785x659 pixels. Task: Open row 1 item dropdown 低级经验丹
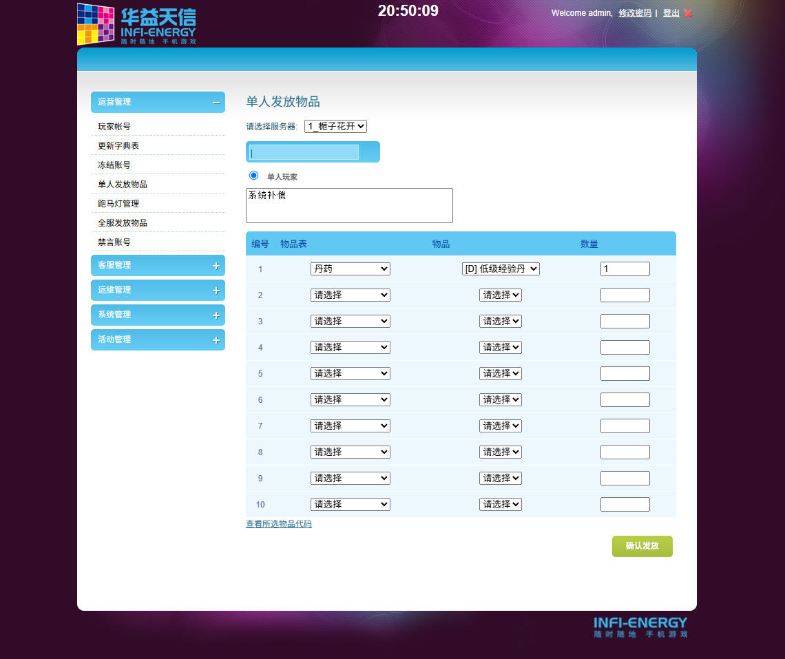(x=501, y=269)
